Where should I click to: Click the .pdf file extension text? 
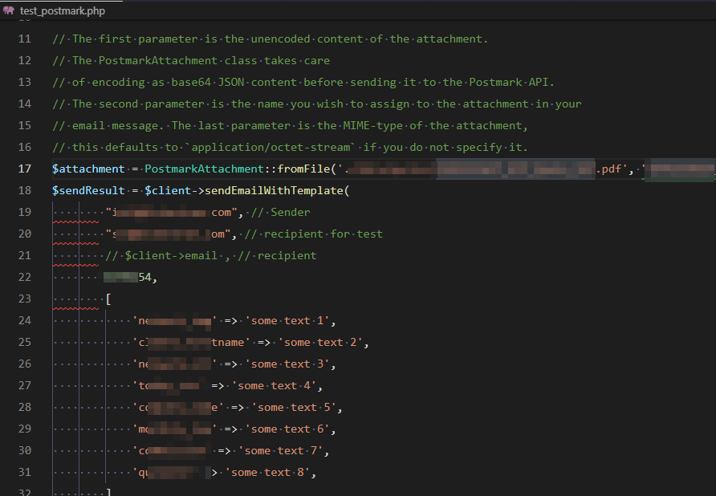608,169
